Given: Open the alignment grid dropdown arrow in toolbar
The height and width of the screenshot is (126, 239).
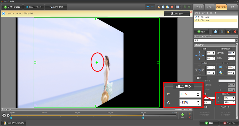Looking at the screenshot, I should 180,7.
